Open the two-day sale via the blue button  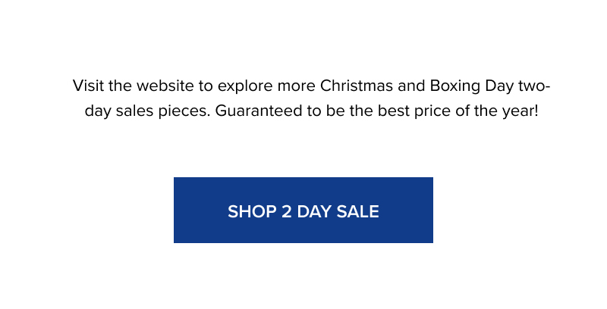pyautogui.click(x=303, y=210)
